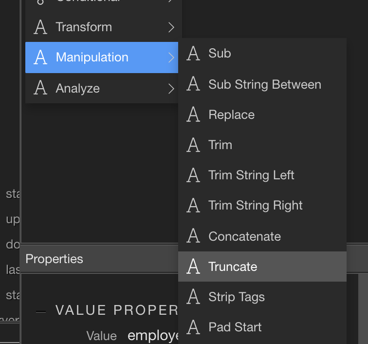This screenshot has width=368, height=344.
Task: Click the A icon next to Trim String Left
Action: point(193,175)
